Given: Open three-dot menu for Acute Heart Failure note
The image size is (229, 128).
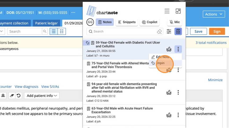Looking at the screenshot, I should click(x=178, y=115).
